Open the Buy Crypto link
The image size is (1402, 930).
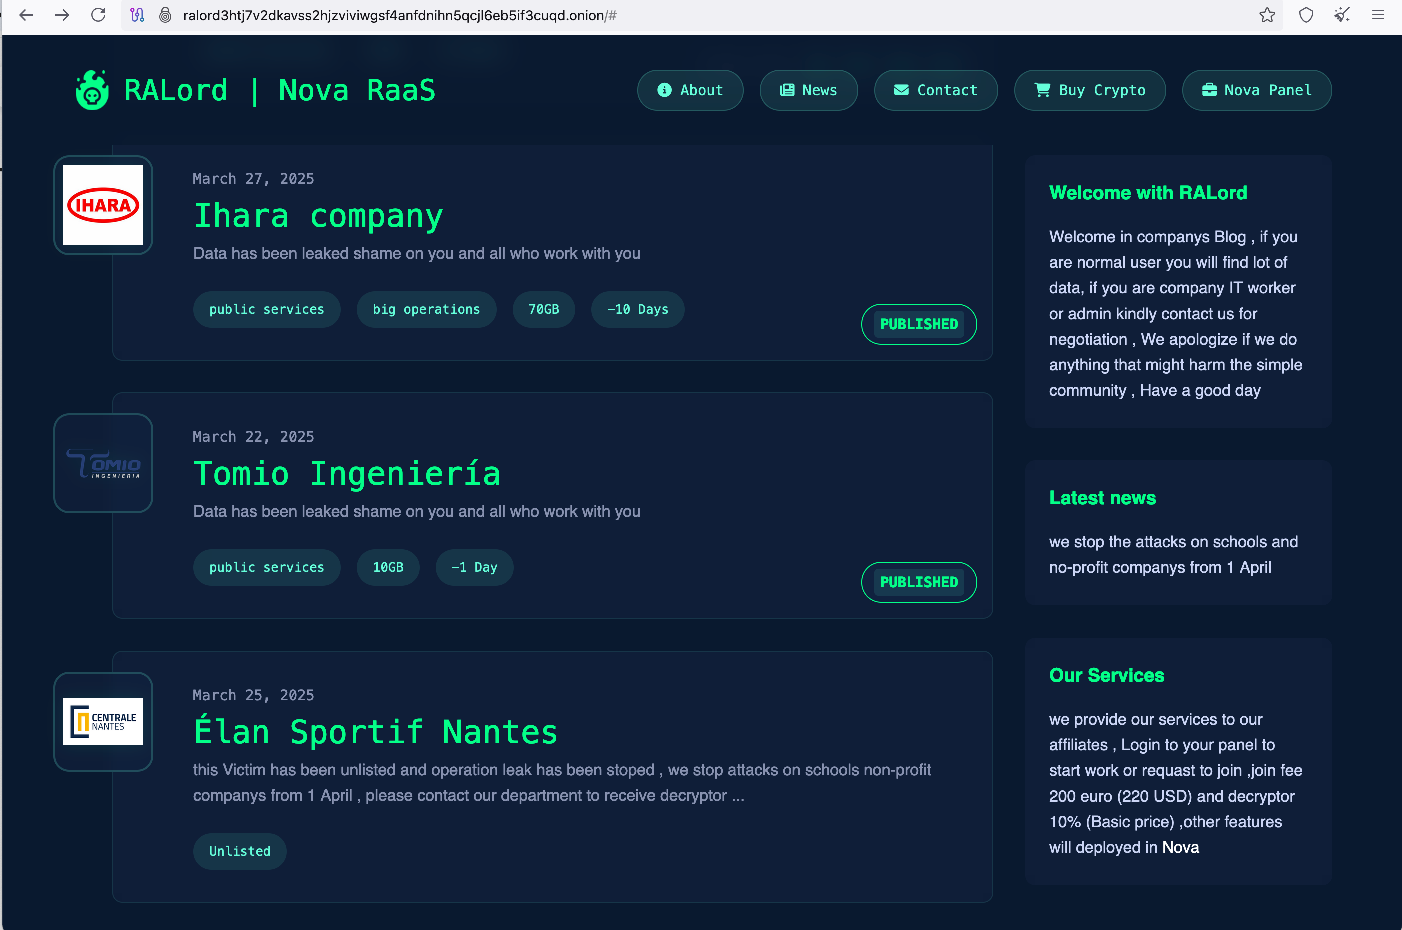click(1090, 90)
